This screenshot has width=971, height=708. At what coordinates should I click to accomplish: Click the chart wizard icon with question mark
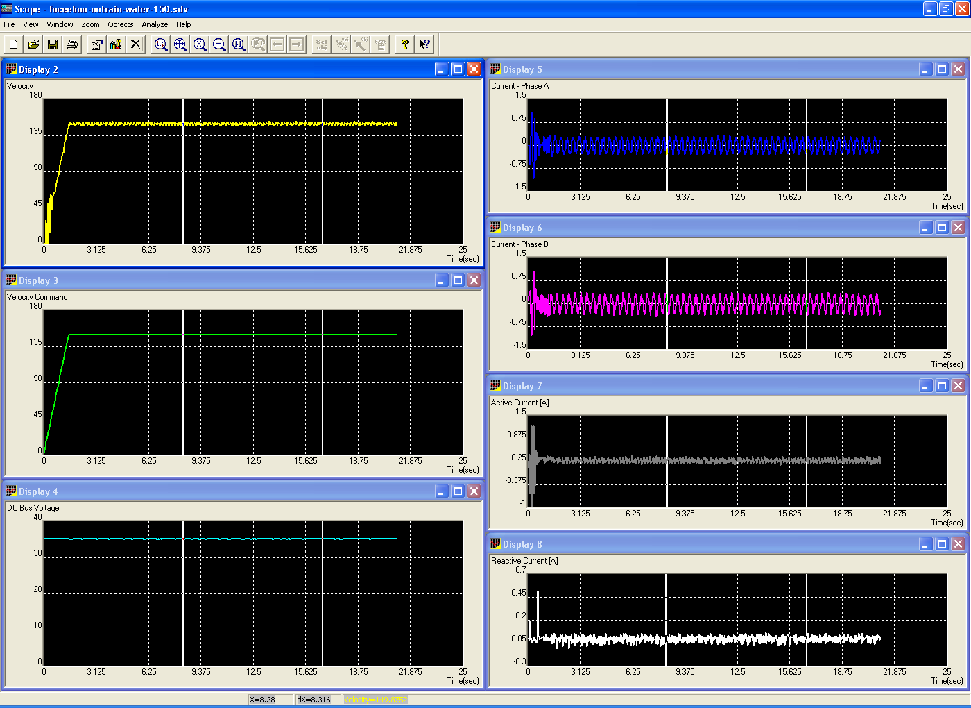[x=116, y=44]
